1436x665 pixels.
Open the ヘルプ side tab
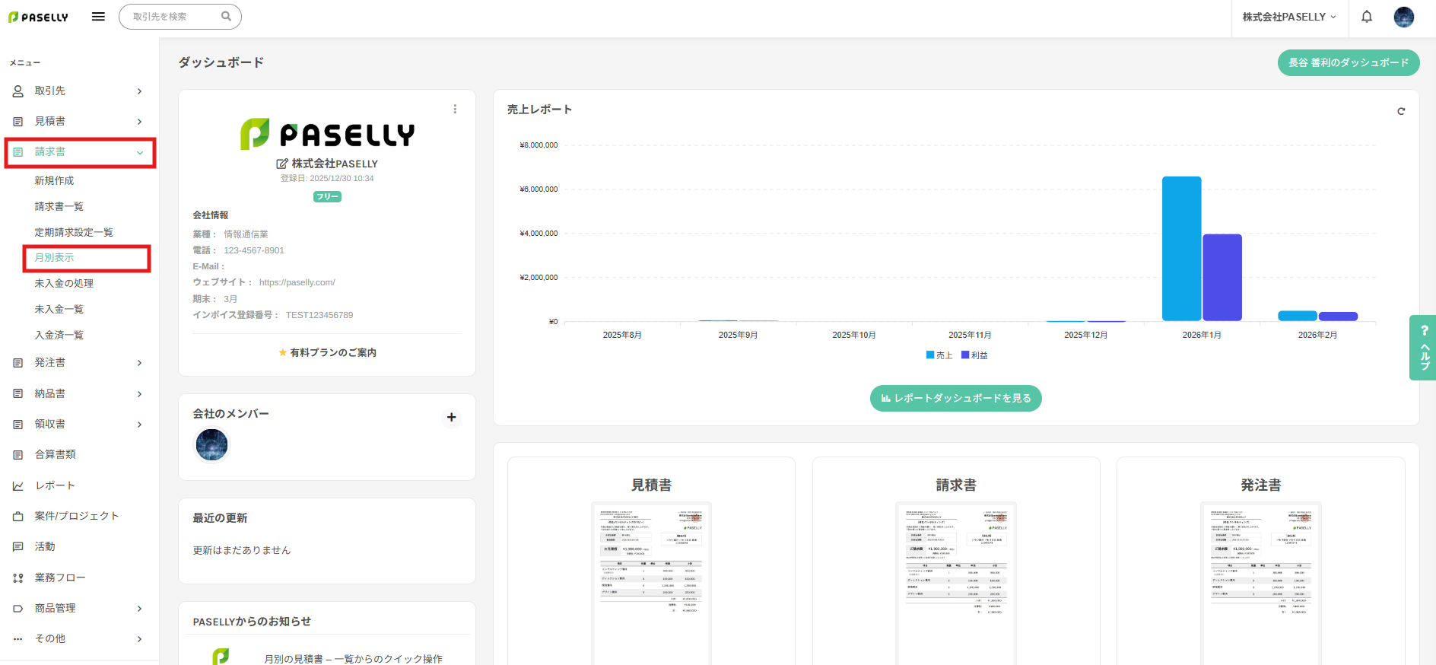coord(1423,348)
